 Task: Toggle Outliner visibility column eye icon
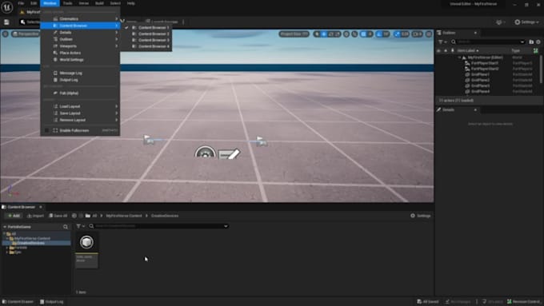(439, 50)
